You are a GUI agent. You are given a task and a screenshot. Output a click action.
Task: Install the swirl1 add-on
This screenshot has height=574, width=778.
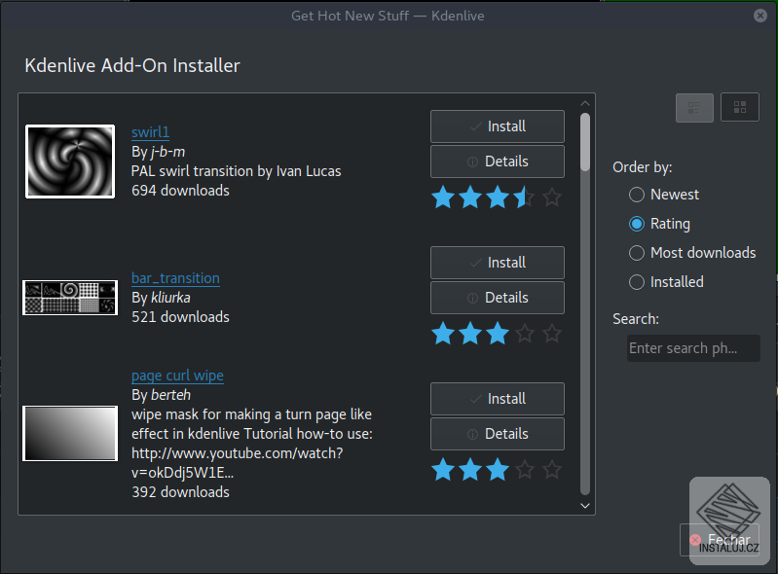click(498, 126)
